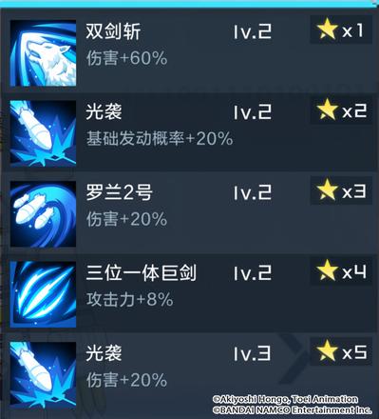This screenshot has height=419, width=379.
Task: Click the star x2 badge
Action: point(341,110)
